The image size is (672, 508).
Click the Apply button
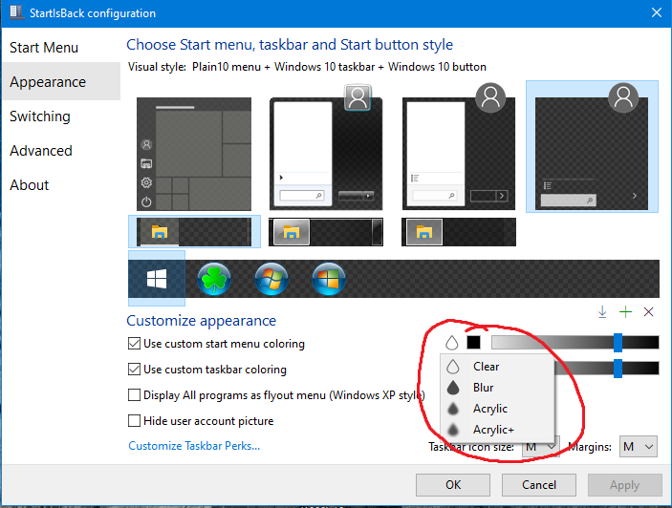(x=624, y=485)
